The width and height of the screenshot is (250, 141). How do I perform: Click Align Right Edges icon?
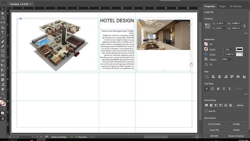click(x=226, y=77)
